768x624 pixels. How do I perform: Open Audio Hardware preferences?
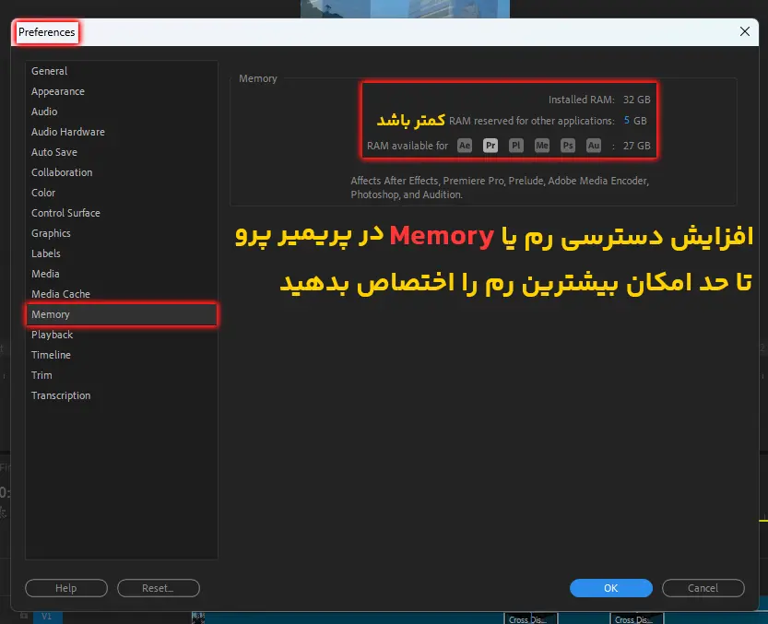click(122, 132)
